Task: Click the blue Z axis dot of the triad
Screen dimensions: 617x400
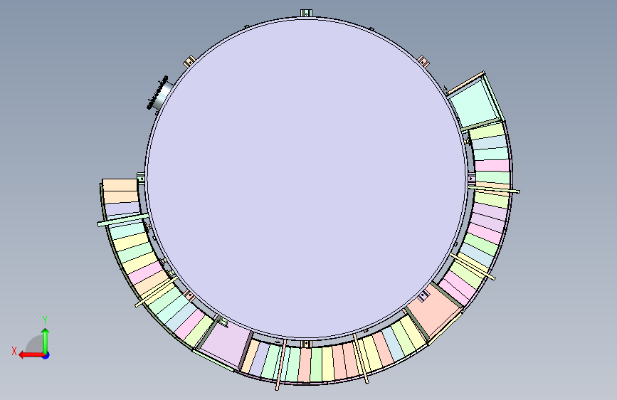Action: (46, 355)
